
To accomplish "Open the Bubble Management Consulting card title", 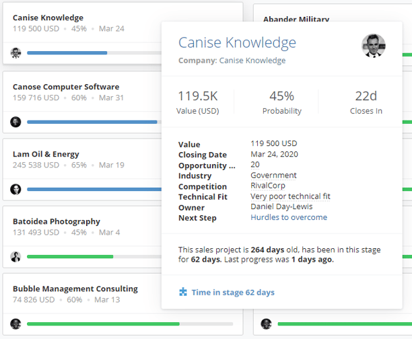I will point(75,289).
